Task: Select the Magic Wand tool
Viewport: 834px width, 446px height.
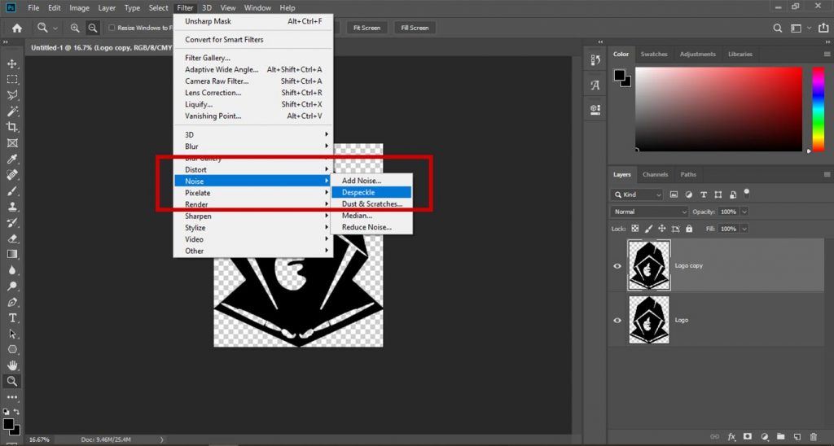Action: (12, 111)
